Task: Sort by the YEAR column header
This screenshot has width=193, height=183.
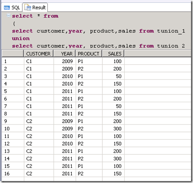Action: [x=64, y=54]
